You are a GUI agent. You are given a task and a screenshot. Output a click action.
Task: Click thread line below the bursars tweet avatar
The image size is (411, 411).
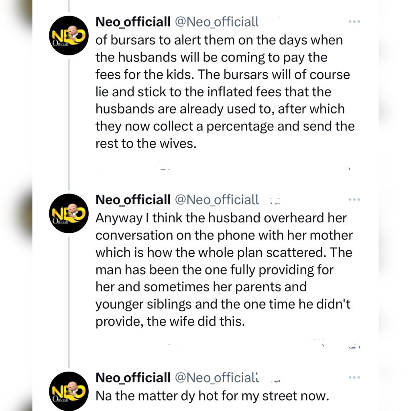coord(69,120)
